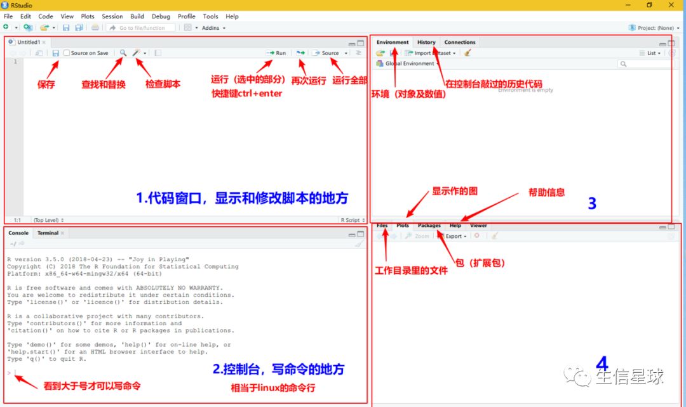The height and width of the screenshot is (407, 686).
Task: Open the Plots menu
Action: tap(88, 16)
